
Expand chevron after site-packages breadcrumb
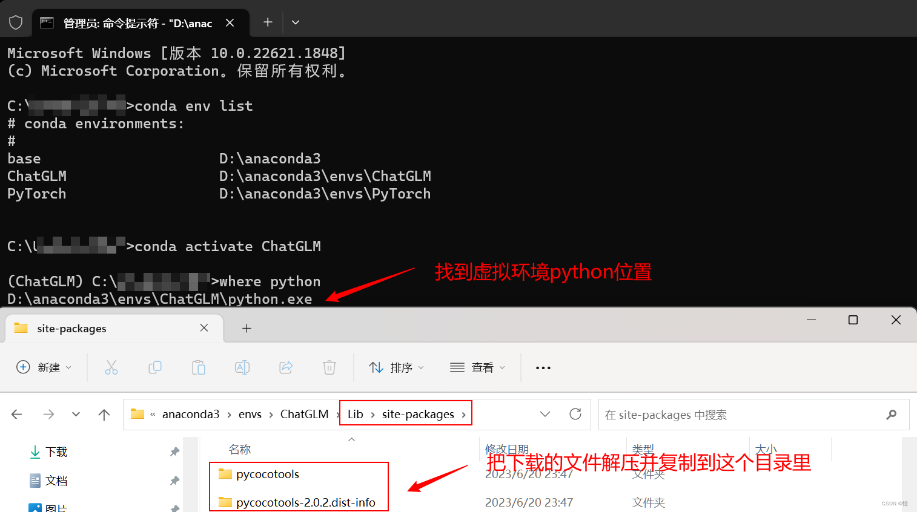(464, 415)
